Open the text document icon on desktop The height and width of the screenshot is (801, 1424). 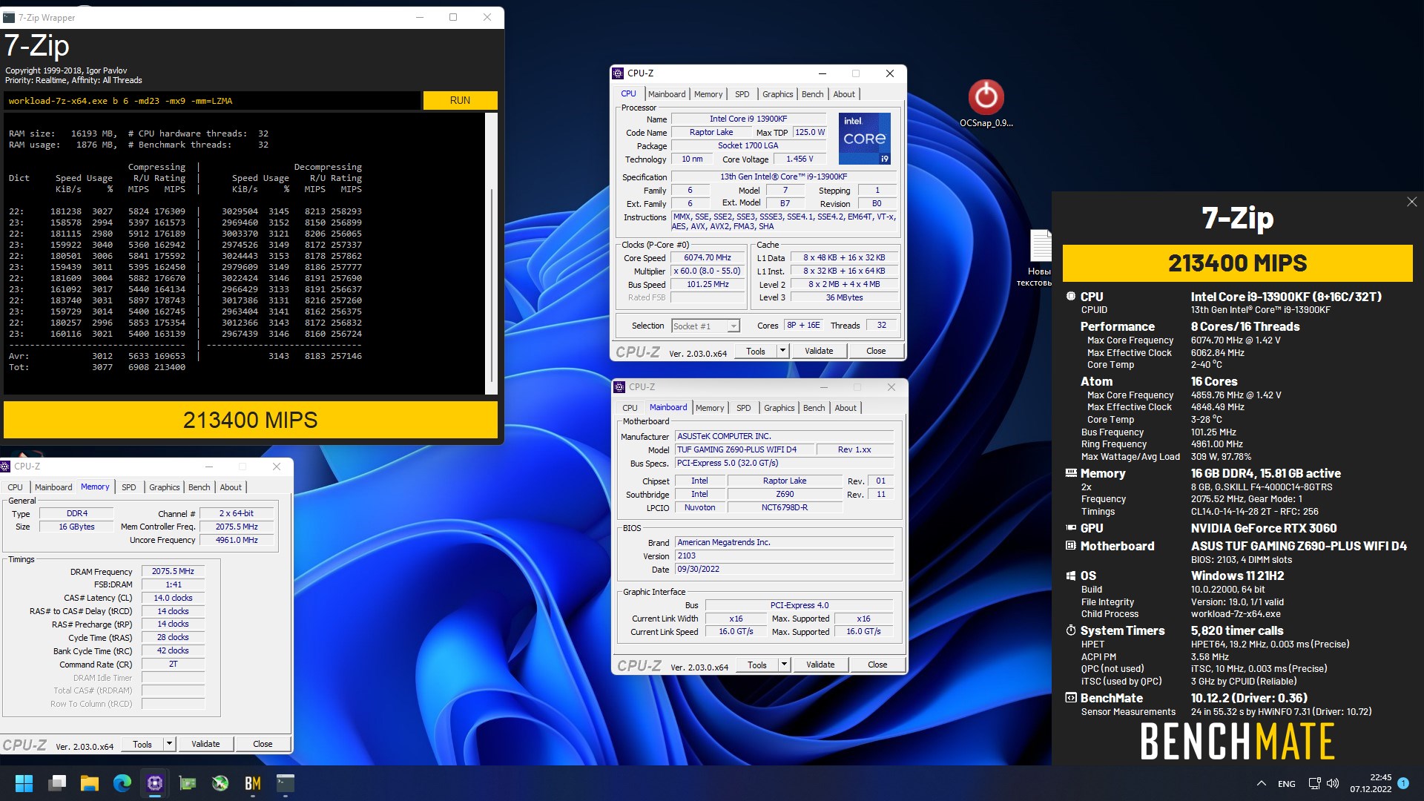pos(1039,257)
